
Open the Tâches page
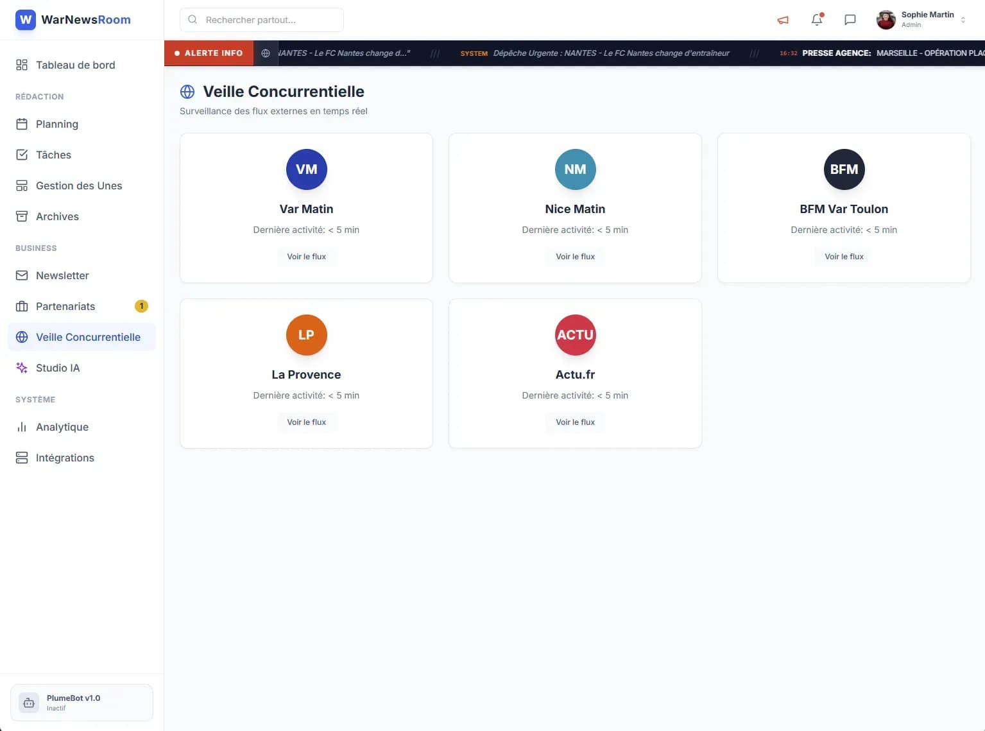[81, 155]
